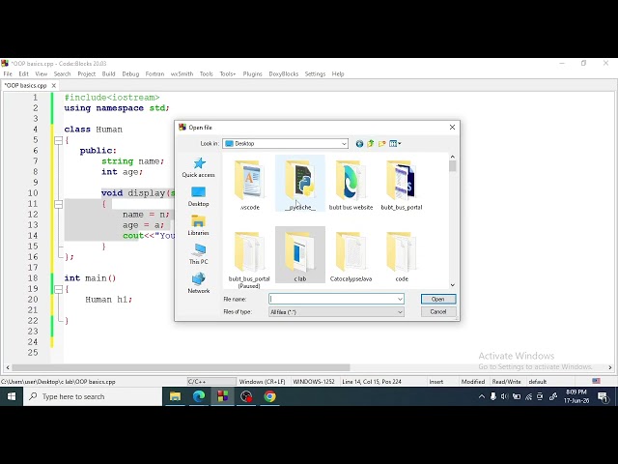This screenshot has height=464, width=618.
Task: Expand the File name combo box arrow
Action: pos(400,299)
